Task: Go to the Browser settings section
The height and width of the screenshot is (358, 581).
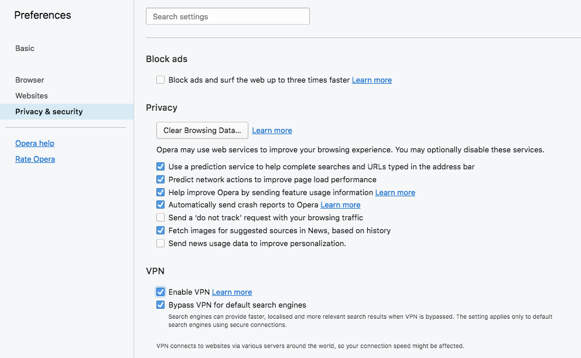Action: point(30,80)
